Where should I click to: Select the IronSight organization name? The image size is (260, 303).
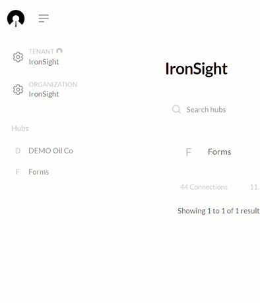pyautogui.click(x=44, y=94)
